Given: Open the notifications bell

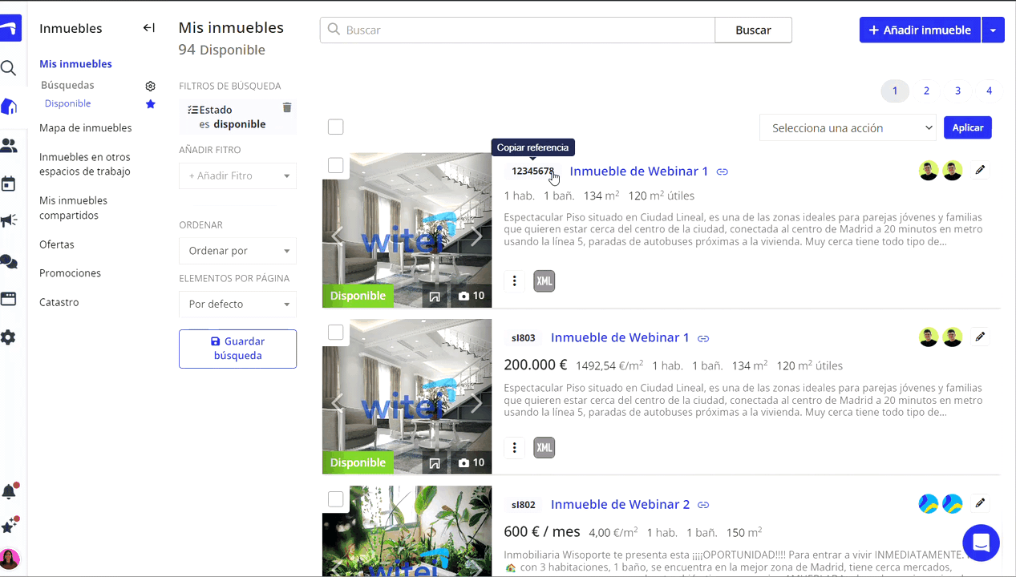Looking at the screenshot, I should coord(9,491).
